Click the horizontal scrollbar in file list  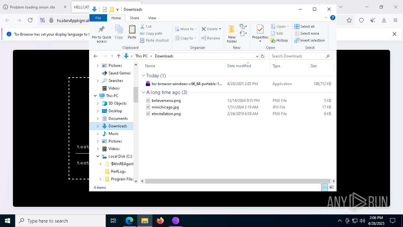pos(237,181)
